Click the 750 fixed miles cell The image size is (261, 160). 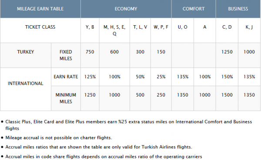tap(90, 55)
